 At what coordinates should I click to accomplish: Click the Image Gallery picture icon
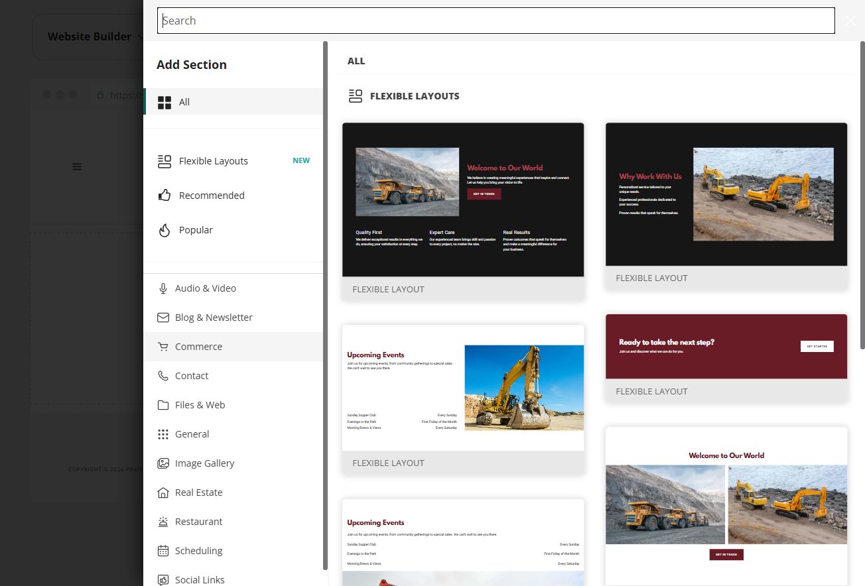163,463
